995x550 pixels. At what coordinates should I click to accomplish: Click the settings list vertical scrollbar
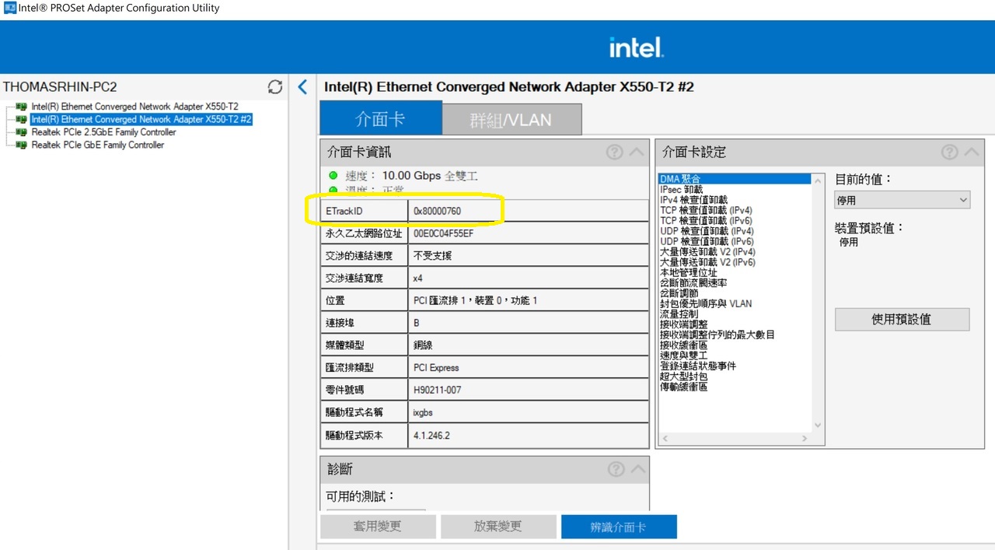(819, 303)
